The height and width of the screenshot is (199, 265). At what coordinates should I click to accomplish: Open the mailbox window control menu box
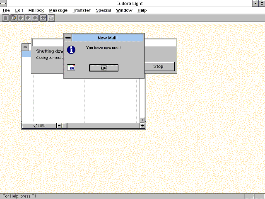tap(25, 47)
